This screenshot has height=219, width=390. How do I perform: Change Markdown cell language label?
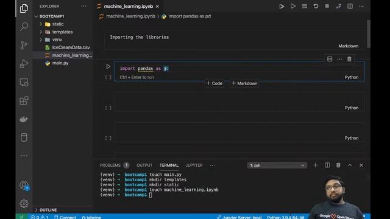pyautogui.click(x=348, y=46)
